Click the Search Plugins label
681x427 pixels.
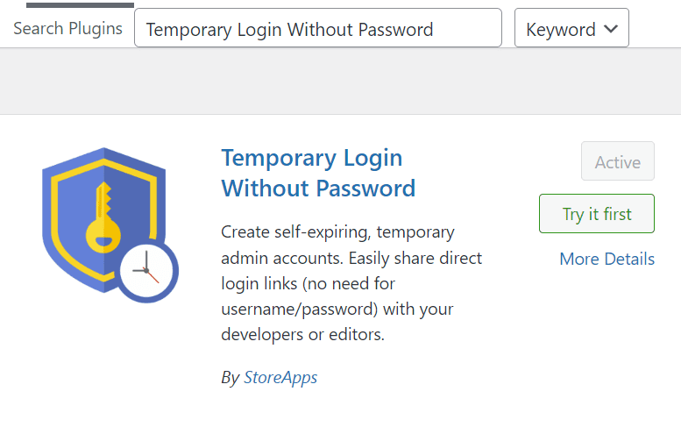pyautogui.click(x=67, y=29)
